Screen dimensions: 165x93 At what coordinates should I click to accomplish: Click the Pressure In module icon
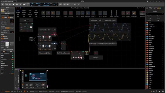(x=88, y=13)
